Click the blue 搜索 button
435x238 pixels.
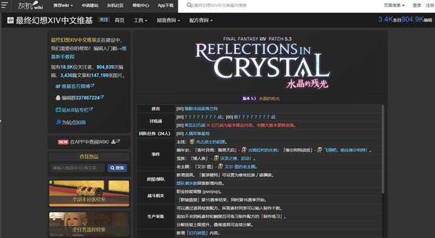pyautogui.click(x=117, y=168)
